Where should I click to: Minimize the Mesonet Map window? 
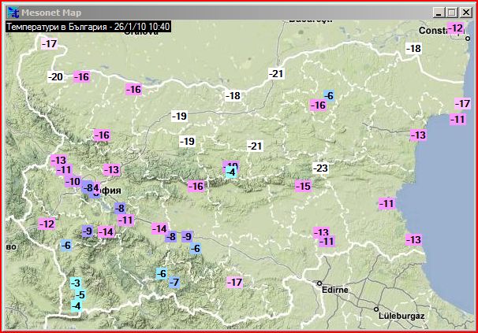pos(439,12)
